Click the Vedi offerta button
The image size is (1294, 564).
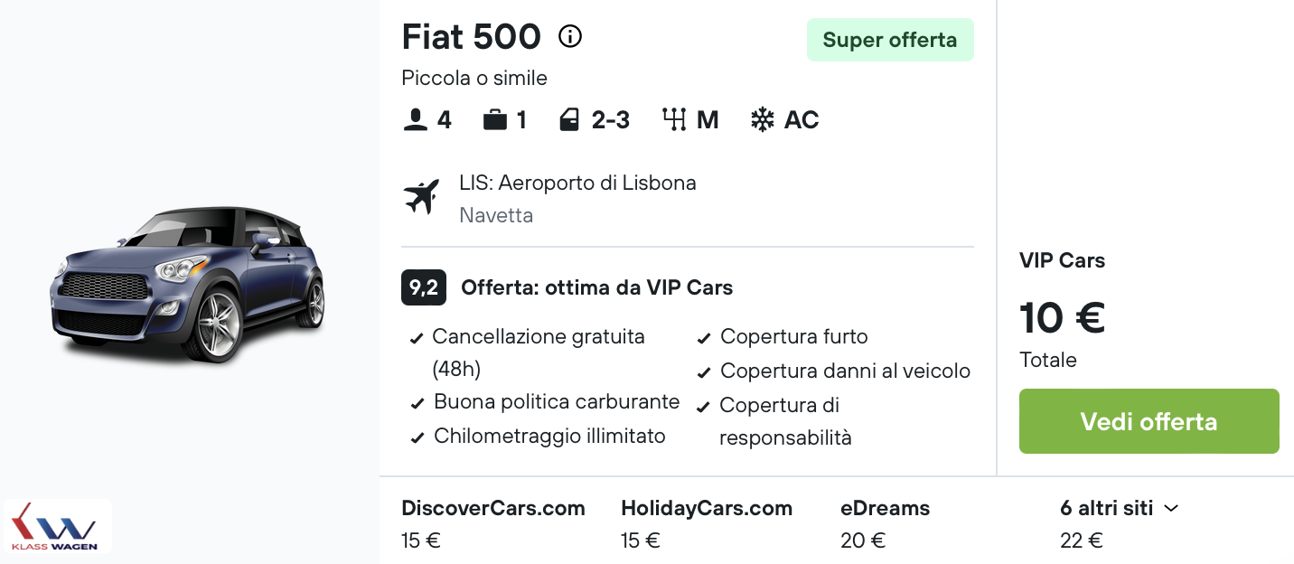[1149, 421]
